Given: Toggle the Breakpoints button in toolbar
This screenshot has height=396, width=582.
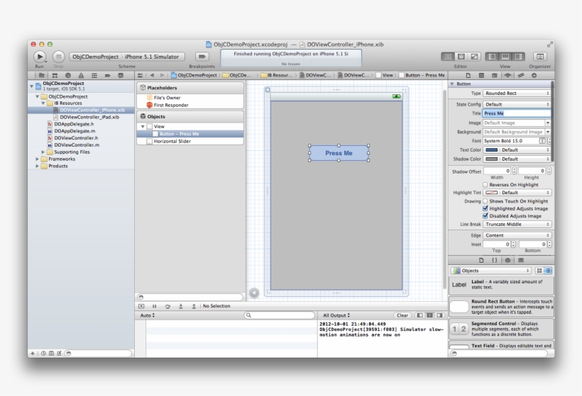Looking at the screenshot, I should [202, 57].
